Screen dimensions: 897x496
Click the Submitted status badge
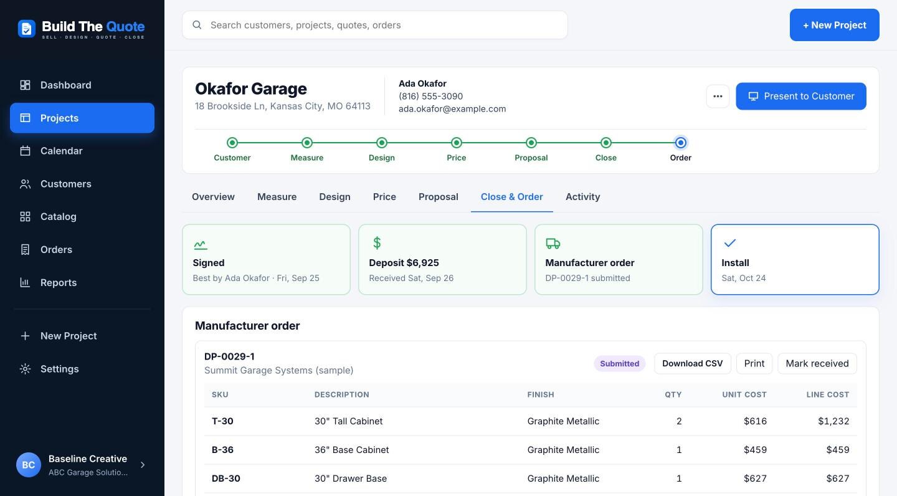pos(620,363)
